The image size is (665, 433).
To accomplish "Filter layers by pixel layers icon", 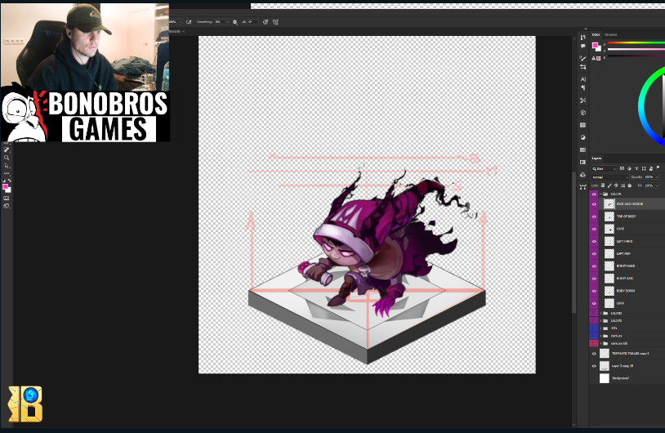I will point(623,168).
